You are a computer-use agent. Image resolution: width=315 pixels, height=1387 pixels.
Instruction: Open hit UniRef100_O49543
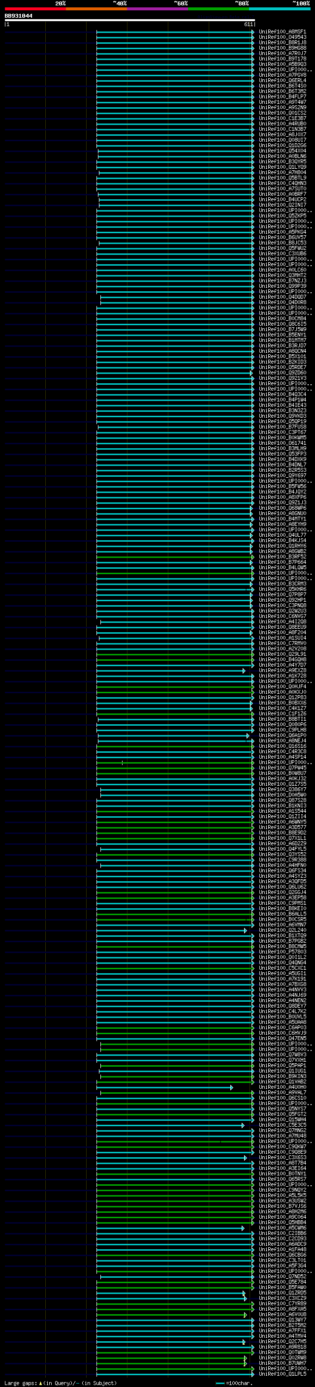tap(282, 37)
